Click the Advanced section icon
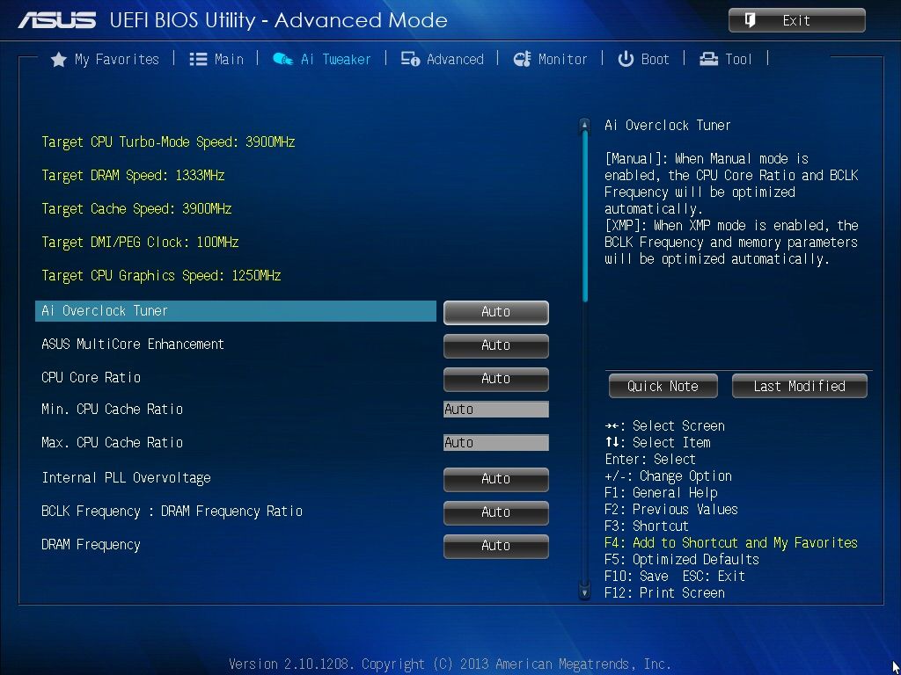This screenshot has height=675, width=901. (410, 59)
